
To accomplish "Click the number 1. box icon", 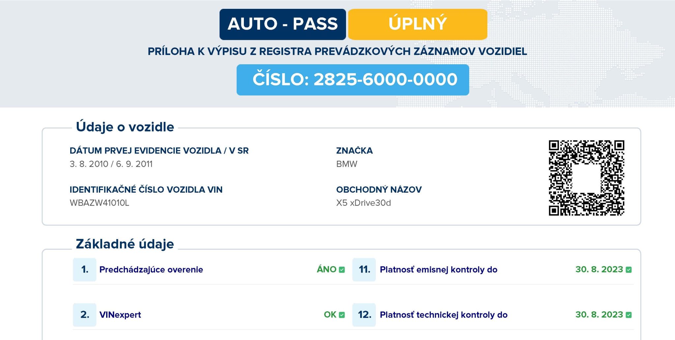I will (85, 269).
